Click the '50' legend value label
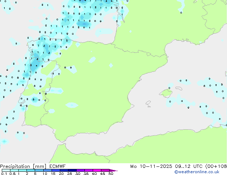Screen dimensions: 227x175 (x=111, y=174)
